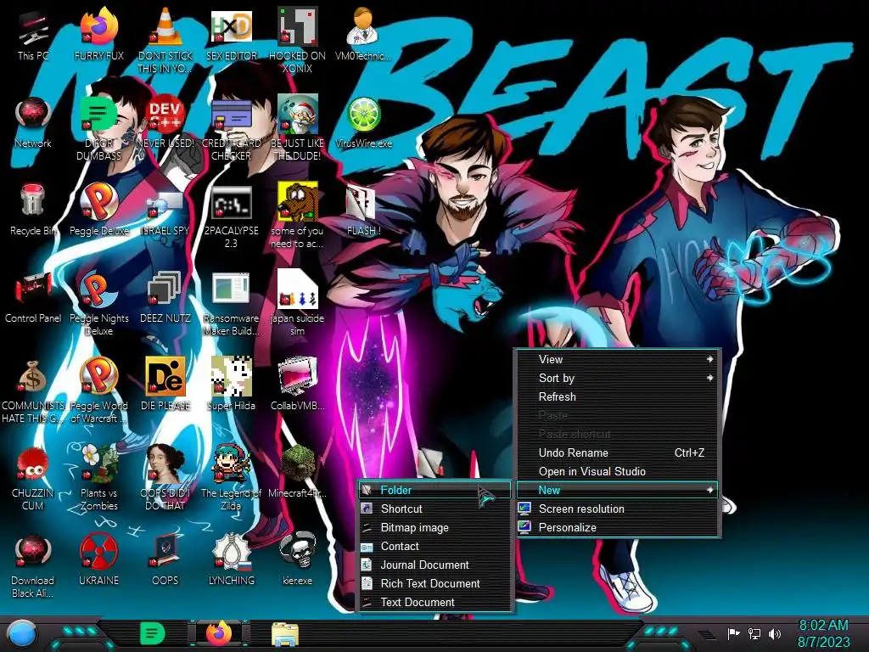This screenshot has width=869, height=652.
Task: Expand the Sort by submenu
Action: tap(619, 378)
